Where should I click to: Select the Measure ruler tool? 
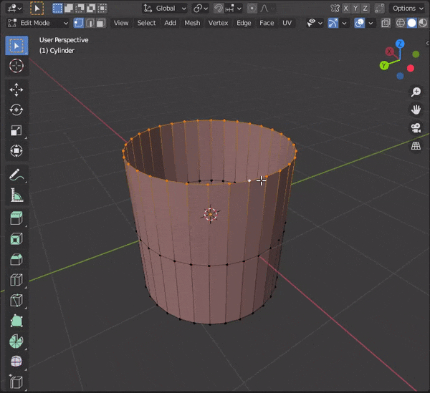(16, 195)
